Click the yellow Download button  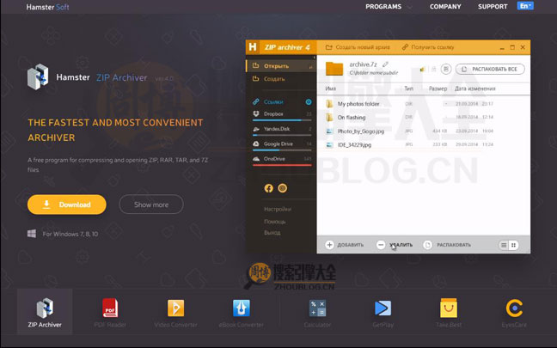(67, 205)
